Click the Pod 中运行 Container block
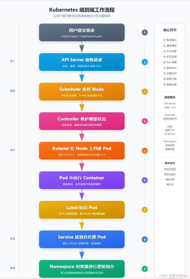The image size is (190, 279). tap(82, 180)
